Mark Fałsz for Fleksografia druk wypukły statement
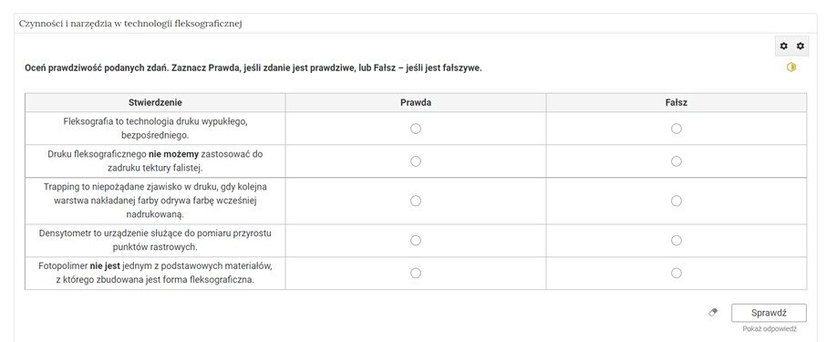Screen dimensions: 827x342 (677, 129)
